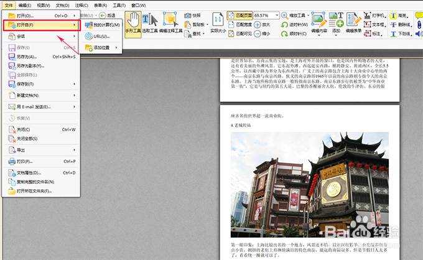This screenshot has width=423, height=260.
Task: Click the 4.老城隍庙 heading in the document
Action: (241, 125)
